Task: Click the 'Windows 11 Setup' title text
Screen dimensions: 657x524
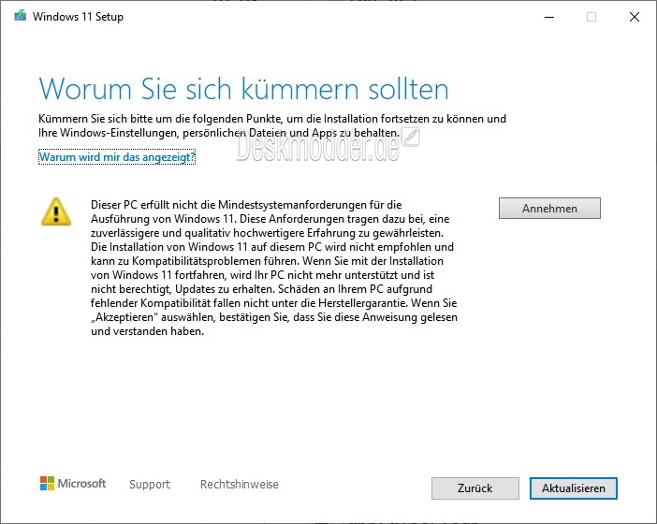Action: pyautogui.click(x=78, y=17)
